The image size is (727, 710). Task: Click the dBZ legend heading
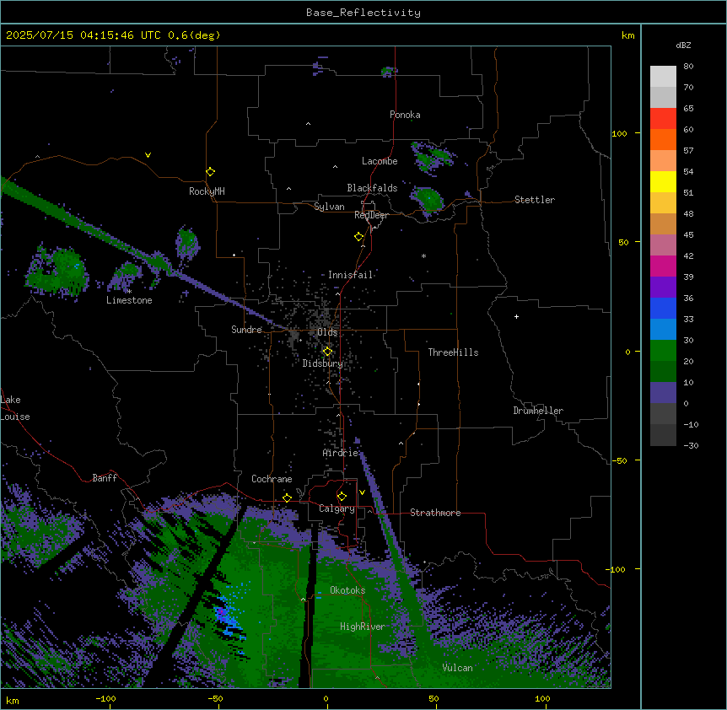683,45
